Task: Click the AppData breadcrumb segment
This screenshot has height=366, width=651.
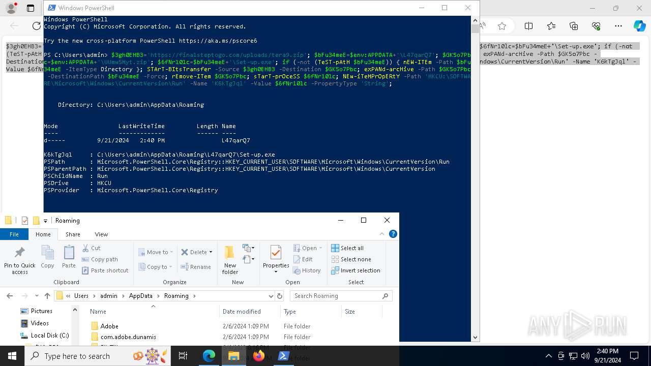Action: click(x=140, y=296)
